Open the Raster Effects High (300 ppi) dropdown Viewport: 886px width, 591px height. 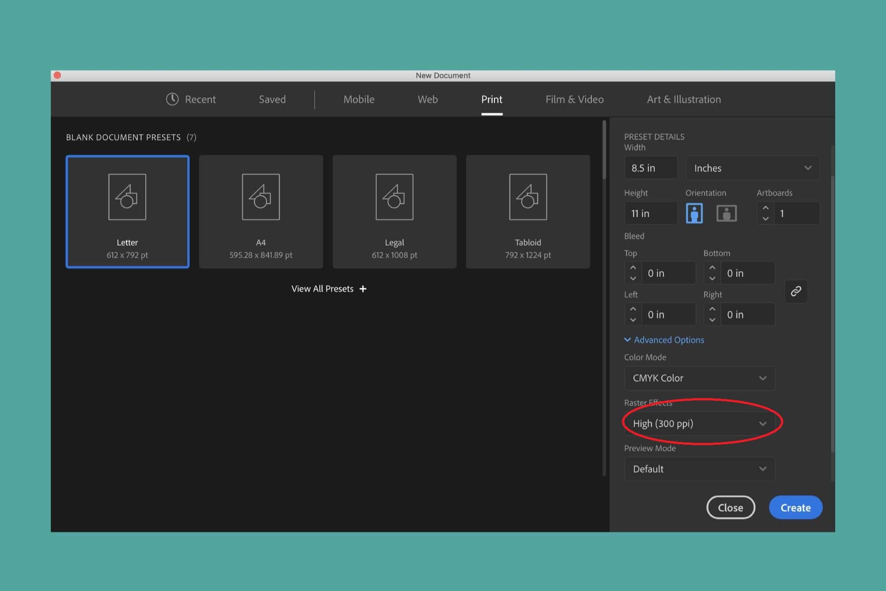[699, 423]
